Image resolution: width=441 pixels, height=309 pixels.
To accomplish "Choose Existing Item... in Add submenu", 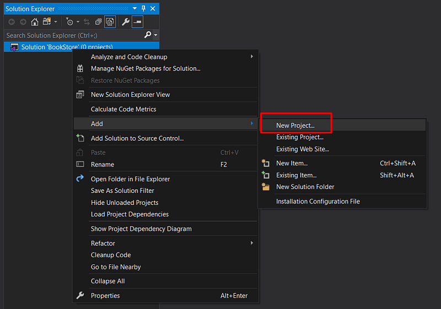I will [342, 175].
